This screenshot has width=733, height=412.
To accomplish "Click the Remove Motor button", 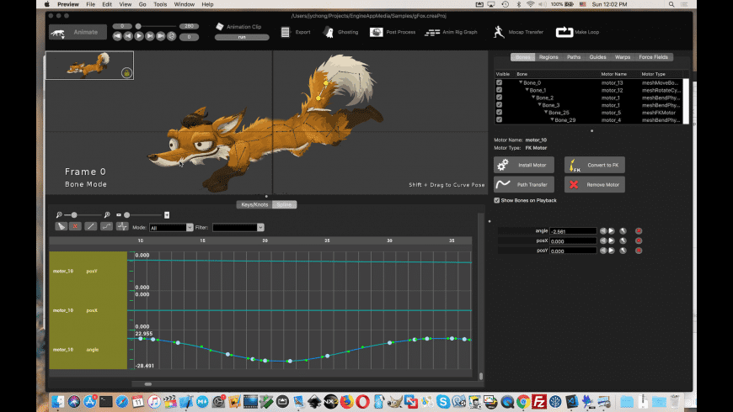I will tap(594, 184).
